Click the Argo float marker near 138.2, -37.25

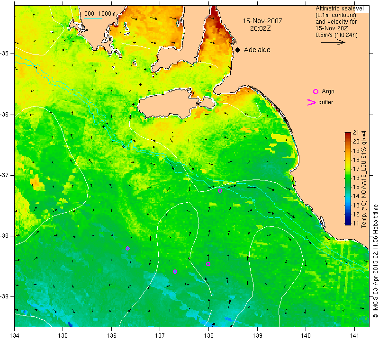220,191
